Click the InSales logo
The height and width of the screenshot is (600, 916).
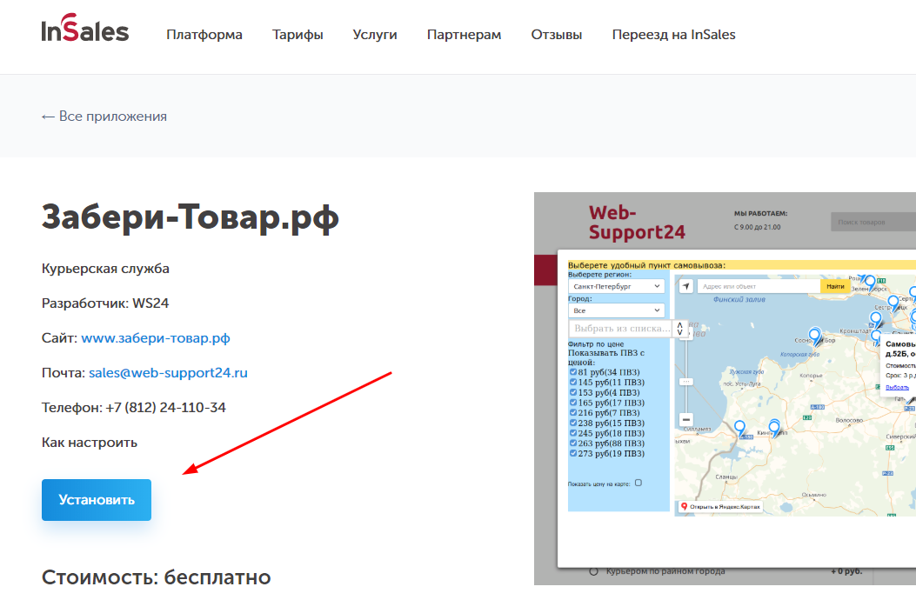tap(84, 29)
